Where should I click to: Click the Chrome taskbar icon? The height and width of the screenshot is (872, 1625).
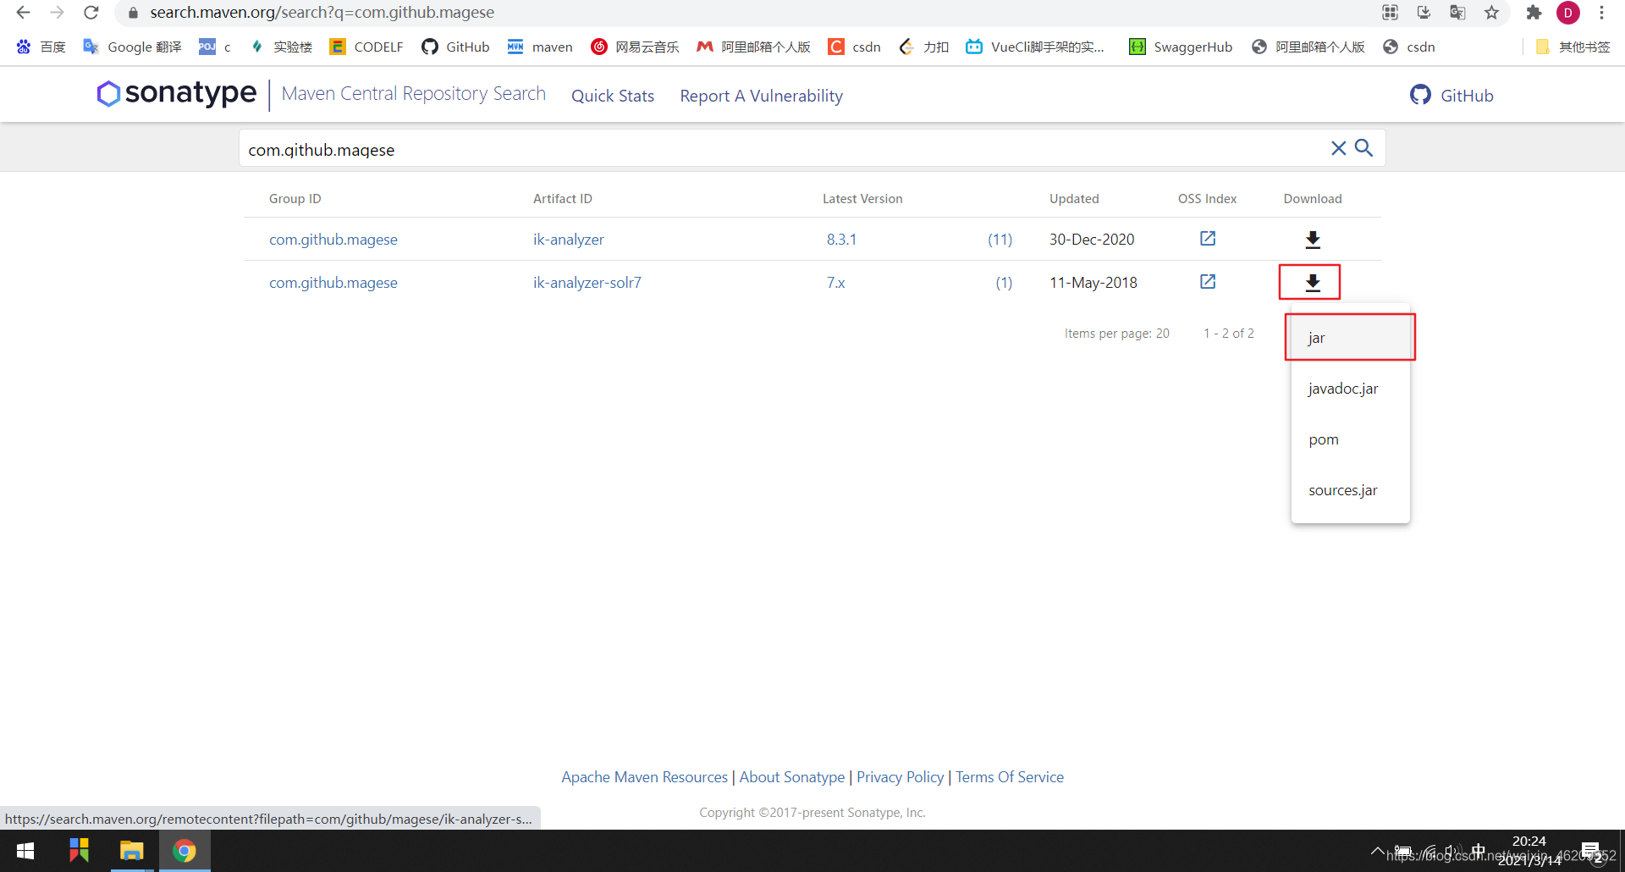185,851
